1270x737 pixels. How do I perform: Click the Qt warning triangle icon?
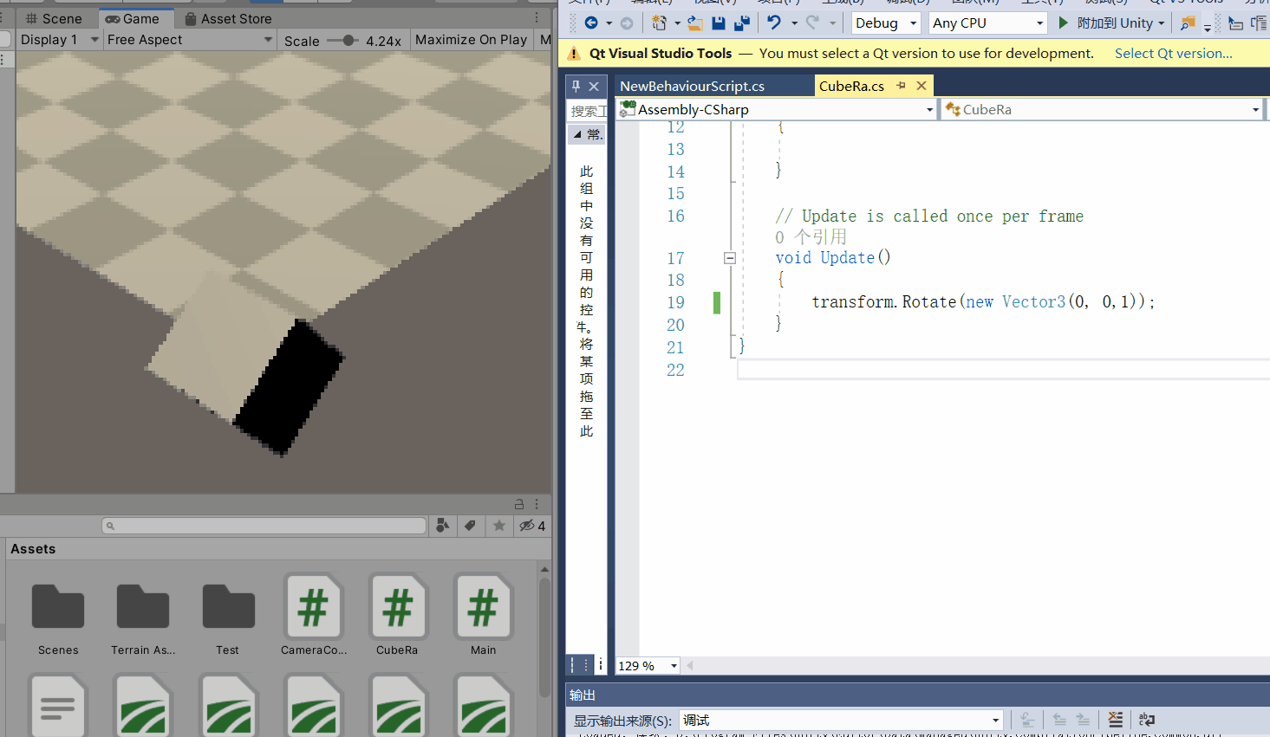pos(574,54)
